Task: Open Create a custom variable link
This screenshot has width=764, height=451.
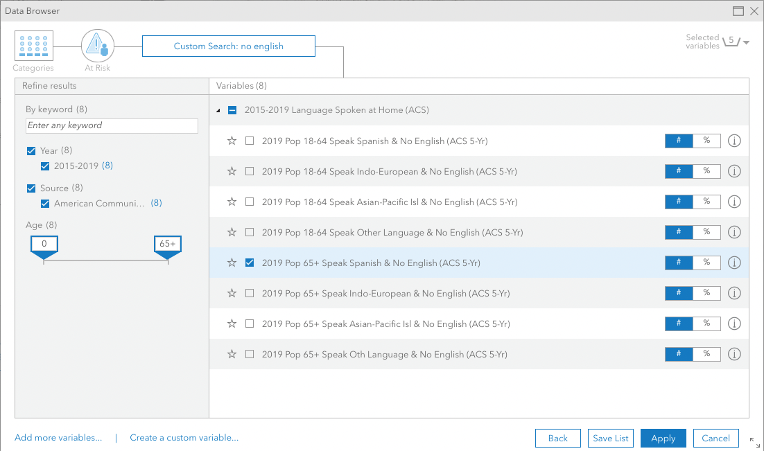Action: point(184,438)
